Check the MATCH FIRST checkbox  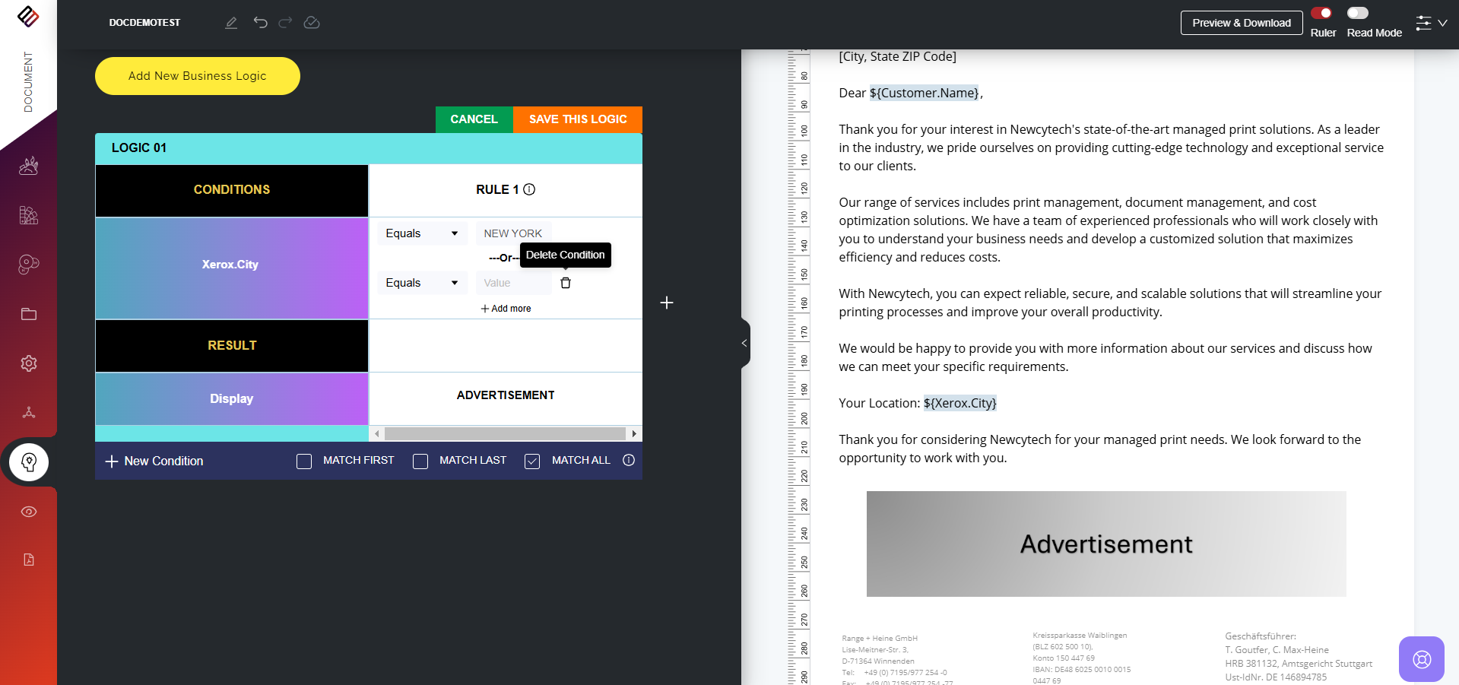[304, 461]
